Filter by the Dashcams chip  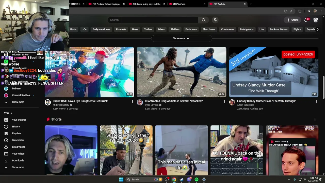click(x=191, y=29)
